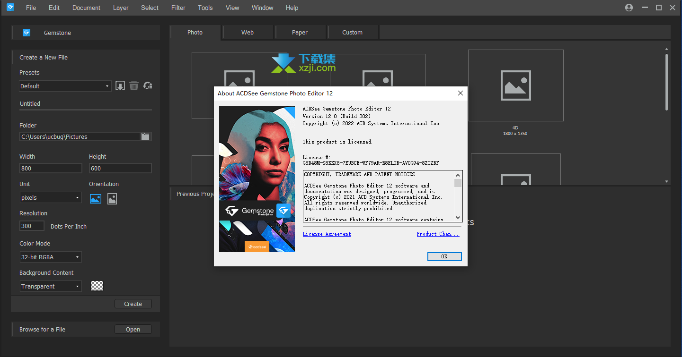Close the About ACDSee Gemstone dialog
The image size is (682, 357).
point(461,93)
